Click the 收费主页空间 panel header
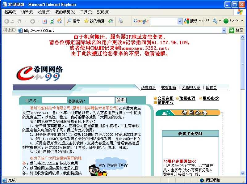The width and height of the screenshot is (247, 184). 190,134
